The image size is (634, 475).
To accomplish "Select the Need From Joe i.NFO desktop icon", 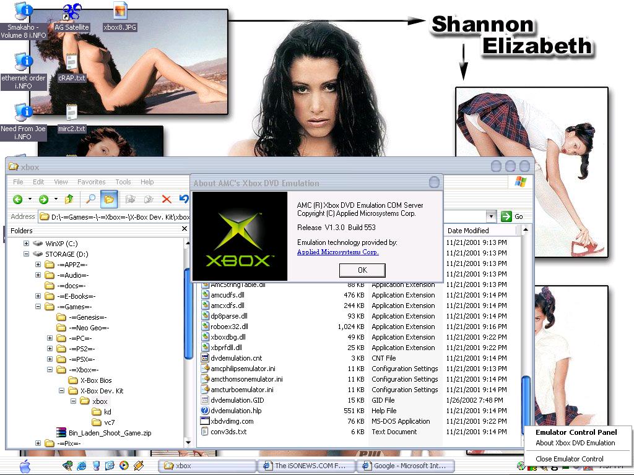I will pyautogui.click(x=23, y=122).
